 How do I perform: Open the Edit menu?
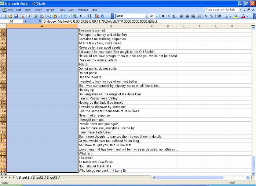click(19, 10)
